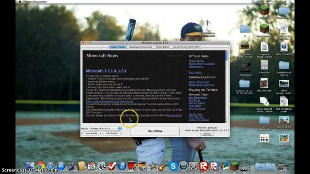Open Nathan Adams' Twitter link
This screenshot has width=310, height=174.
[x=197, y=103]
